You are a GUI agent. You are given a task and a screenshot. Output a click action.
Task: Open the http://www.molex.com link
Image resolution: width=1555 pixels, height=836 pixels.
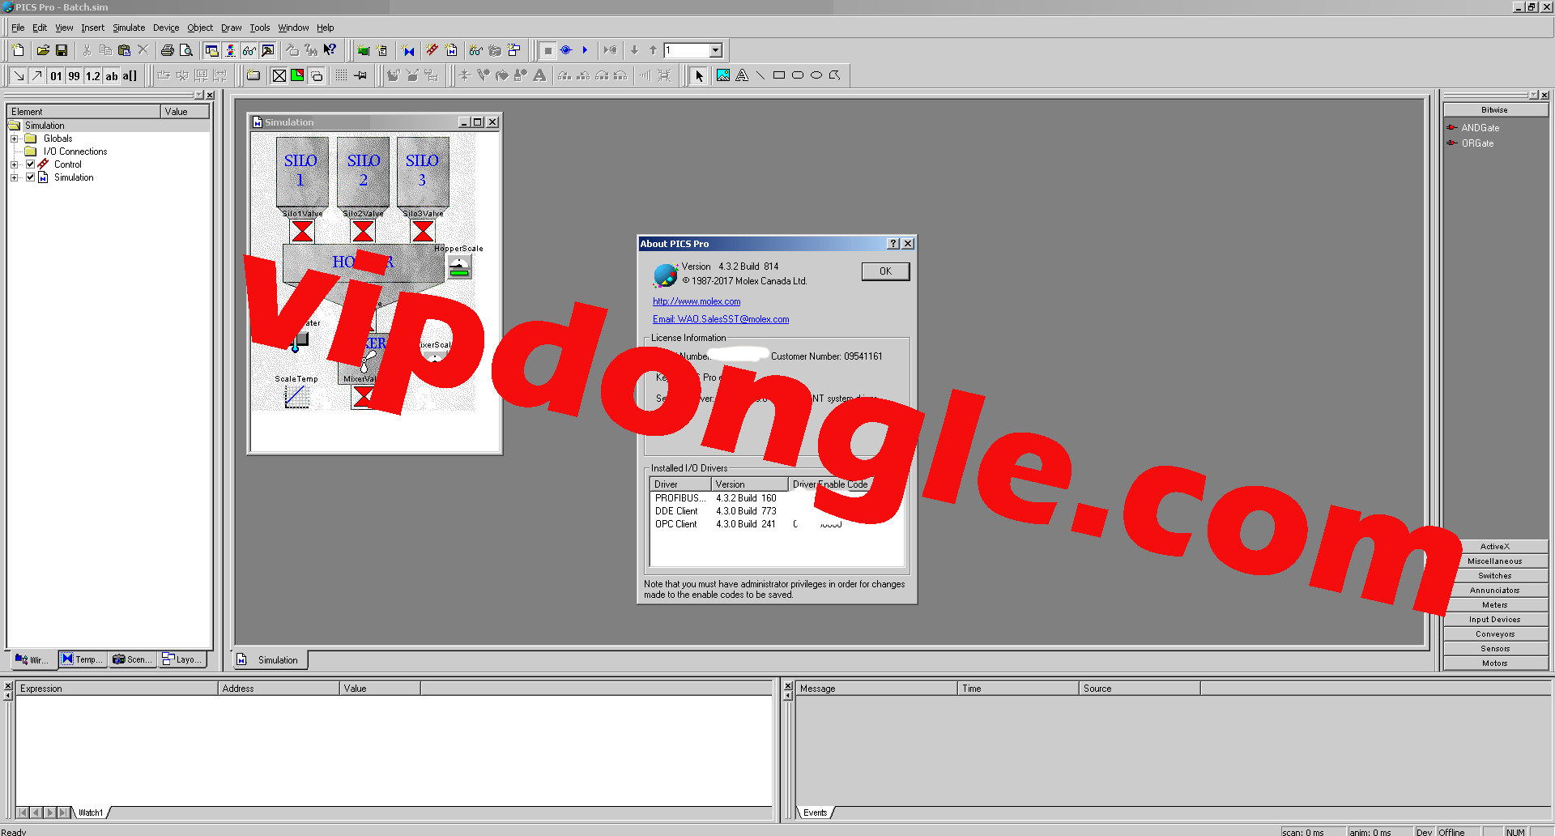[x=697, y=301]
